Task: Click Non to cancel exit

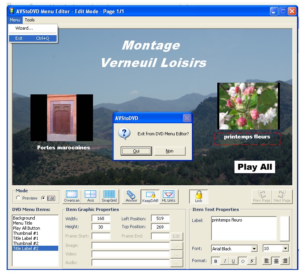Action: pos(170,151)
